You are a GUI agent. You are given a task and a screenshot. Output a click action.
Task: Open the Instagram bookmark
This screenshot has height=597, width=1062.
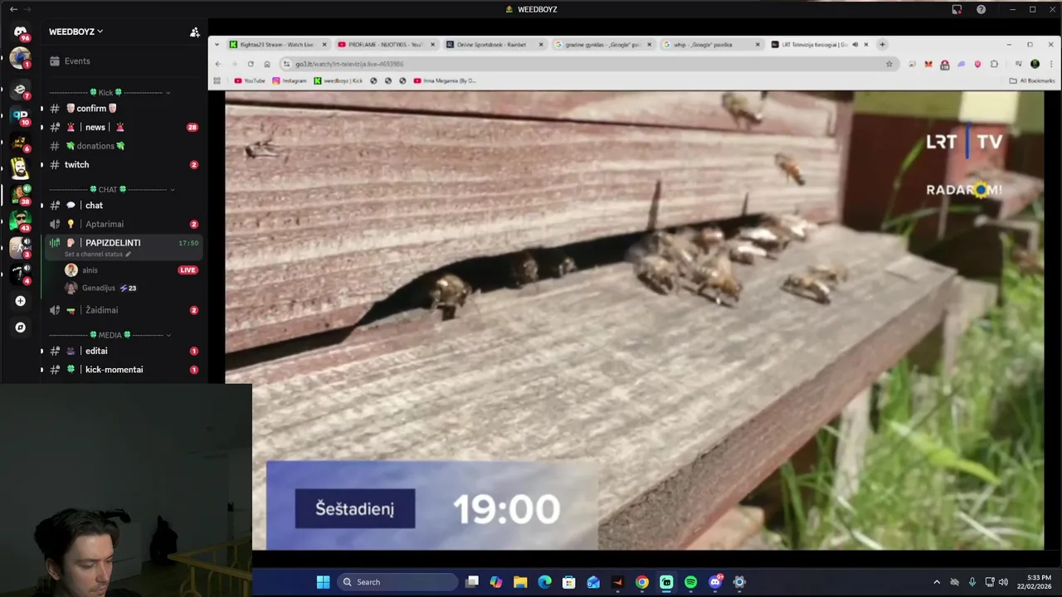[290, 80]
